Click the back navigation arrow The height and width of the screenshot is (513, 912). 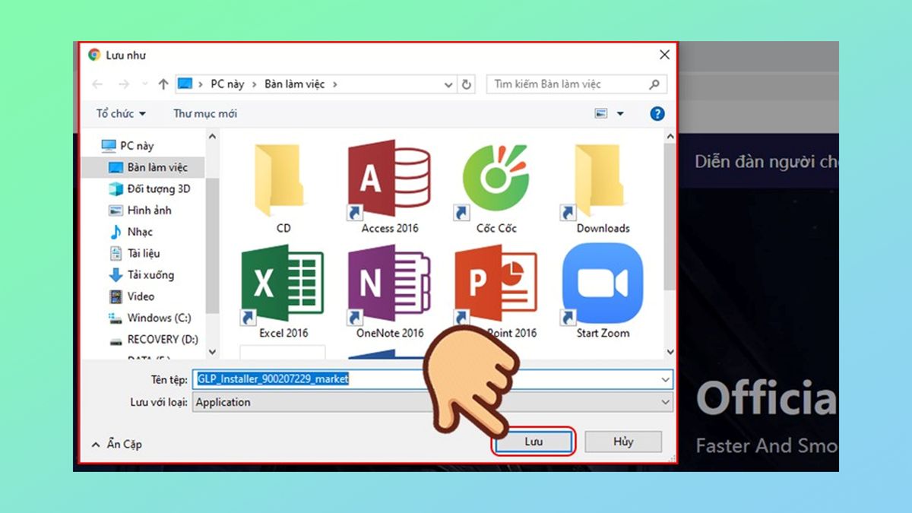pyautogui.click(x=97, y=84)
